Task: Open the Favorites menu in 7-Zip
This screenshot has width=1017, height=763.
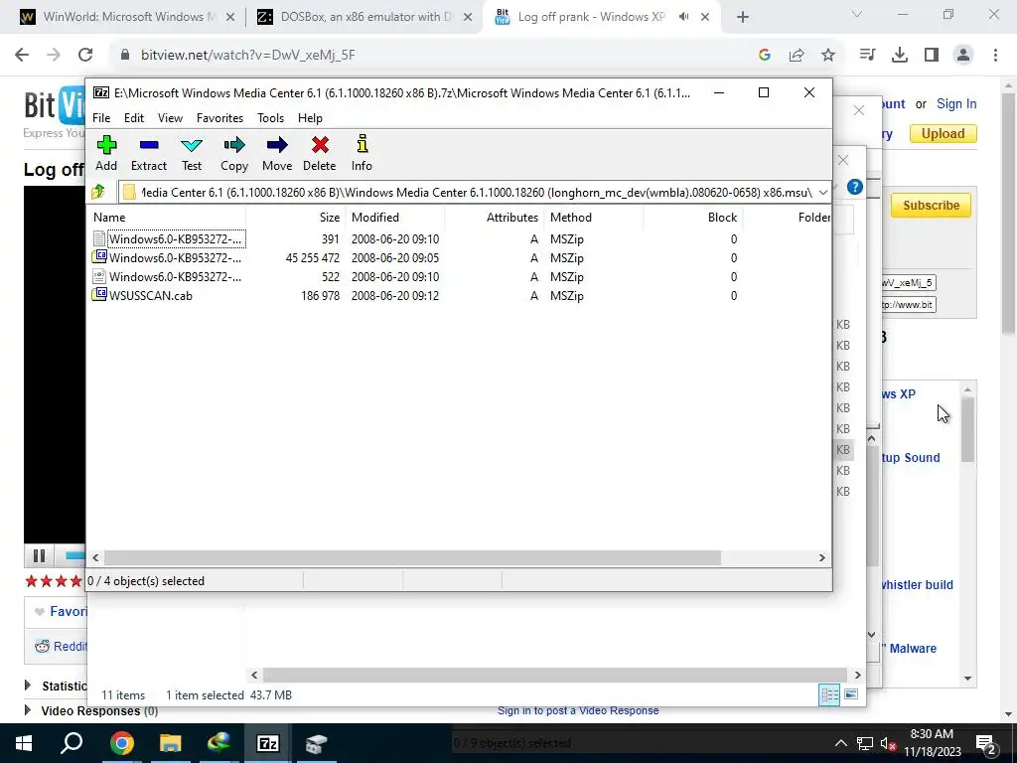Action: coord(219,118)
